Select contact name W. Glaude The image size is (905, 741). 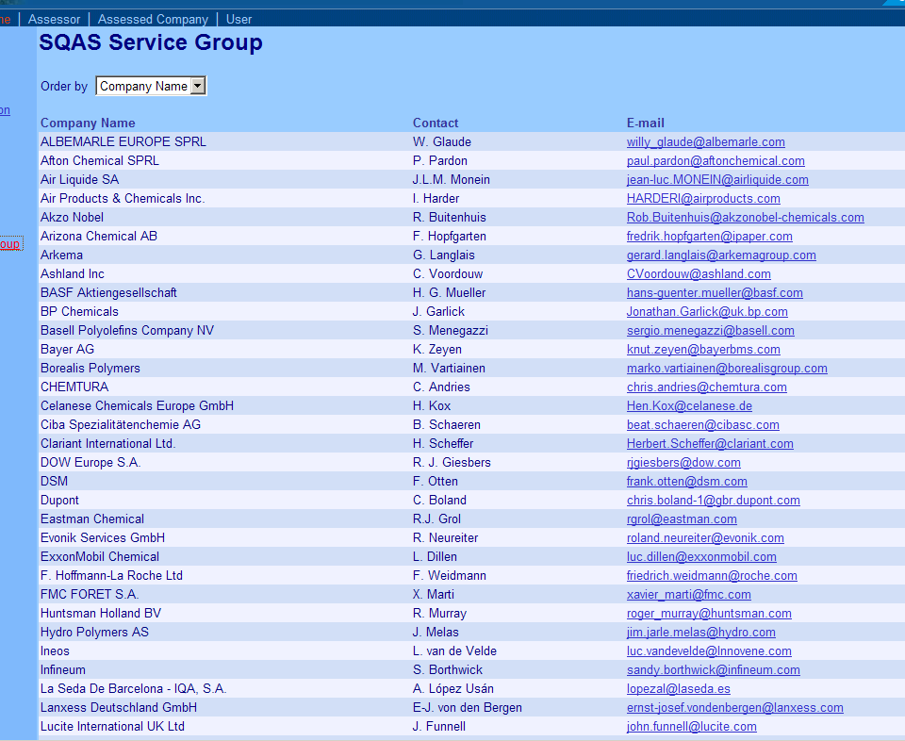441,142
